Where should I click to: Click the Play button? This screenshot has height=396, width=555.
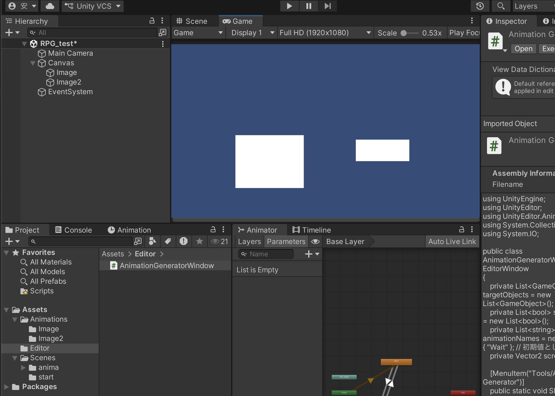point(289,6)
